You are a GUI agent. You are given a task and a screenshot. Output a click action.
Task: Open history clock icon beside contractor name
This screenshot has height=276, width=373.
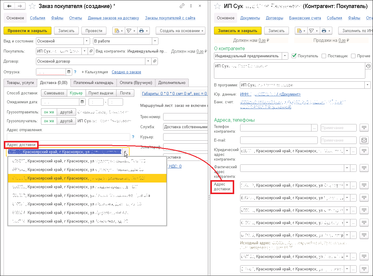click(x=368, y=66)
